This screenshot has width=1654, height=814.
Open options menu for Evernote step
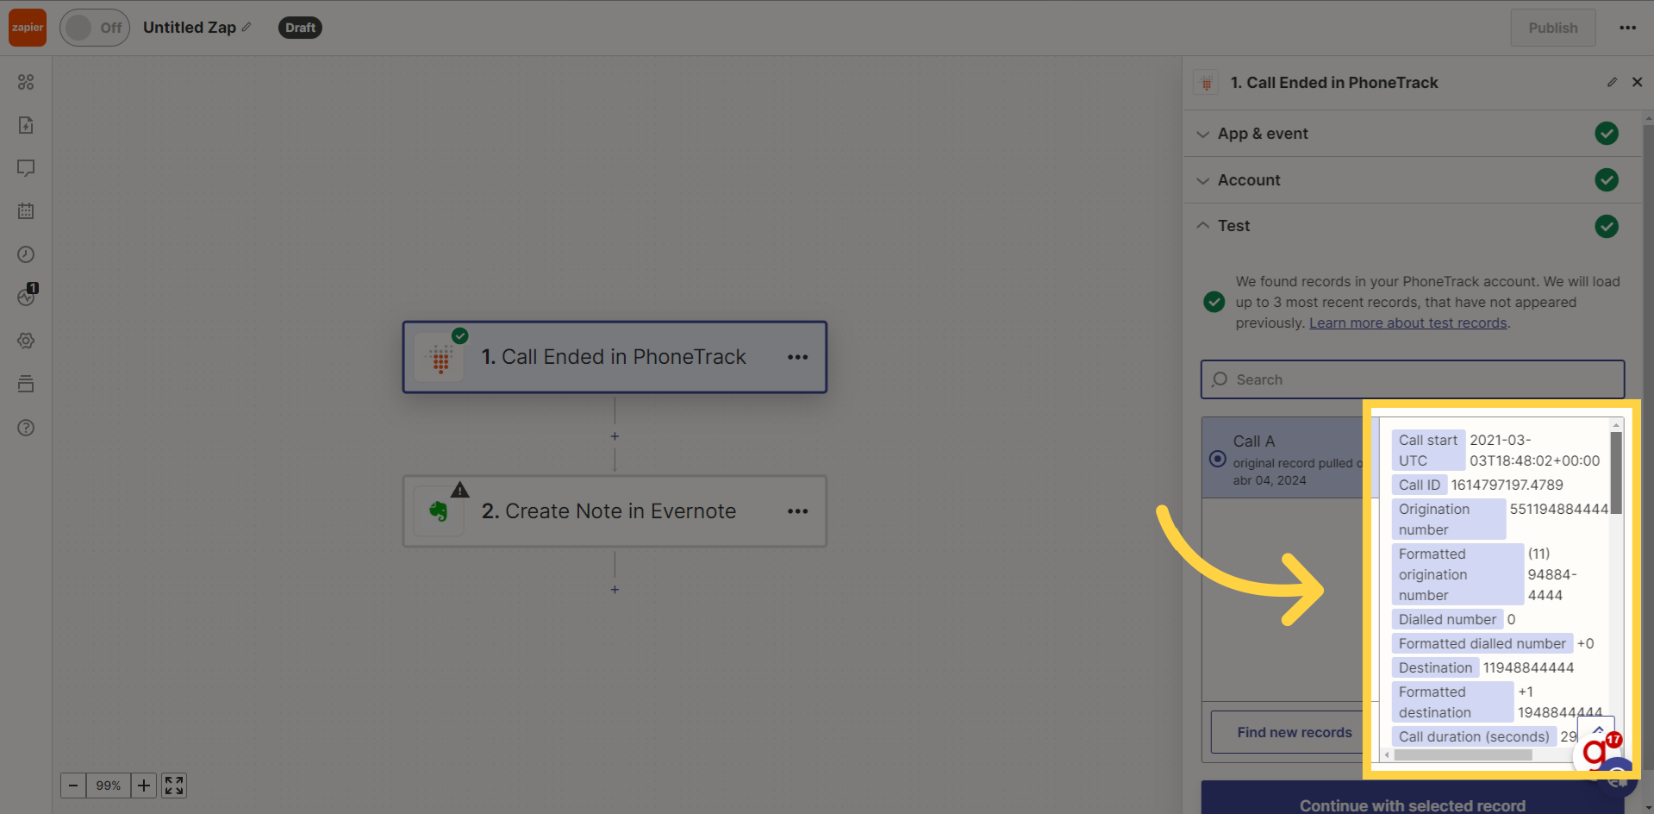coord(797,511)
